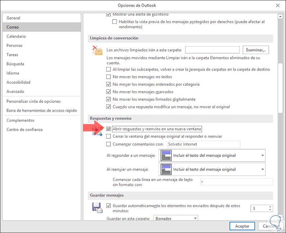
Task: Open the 'Al reenviar un mensaje' dropdown
Action: [x=212, y=170]
